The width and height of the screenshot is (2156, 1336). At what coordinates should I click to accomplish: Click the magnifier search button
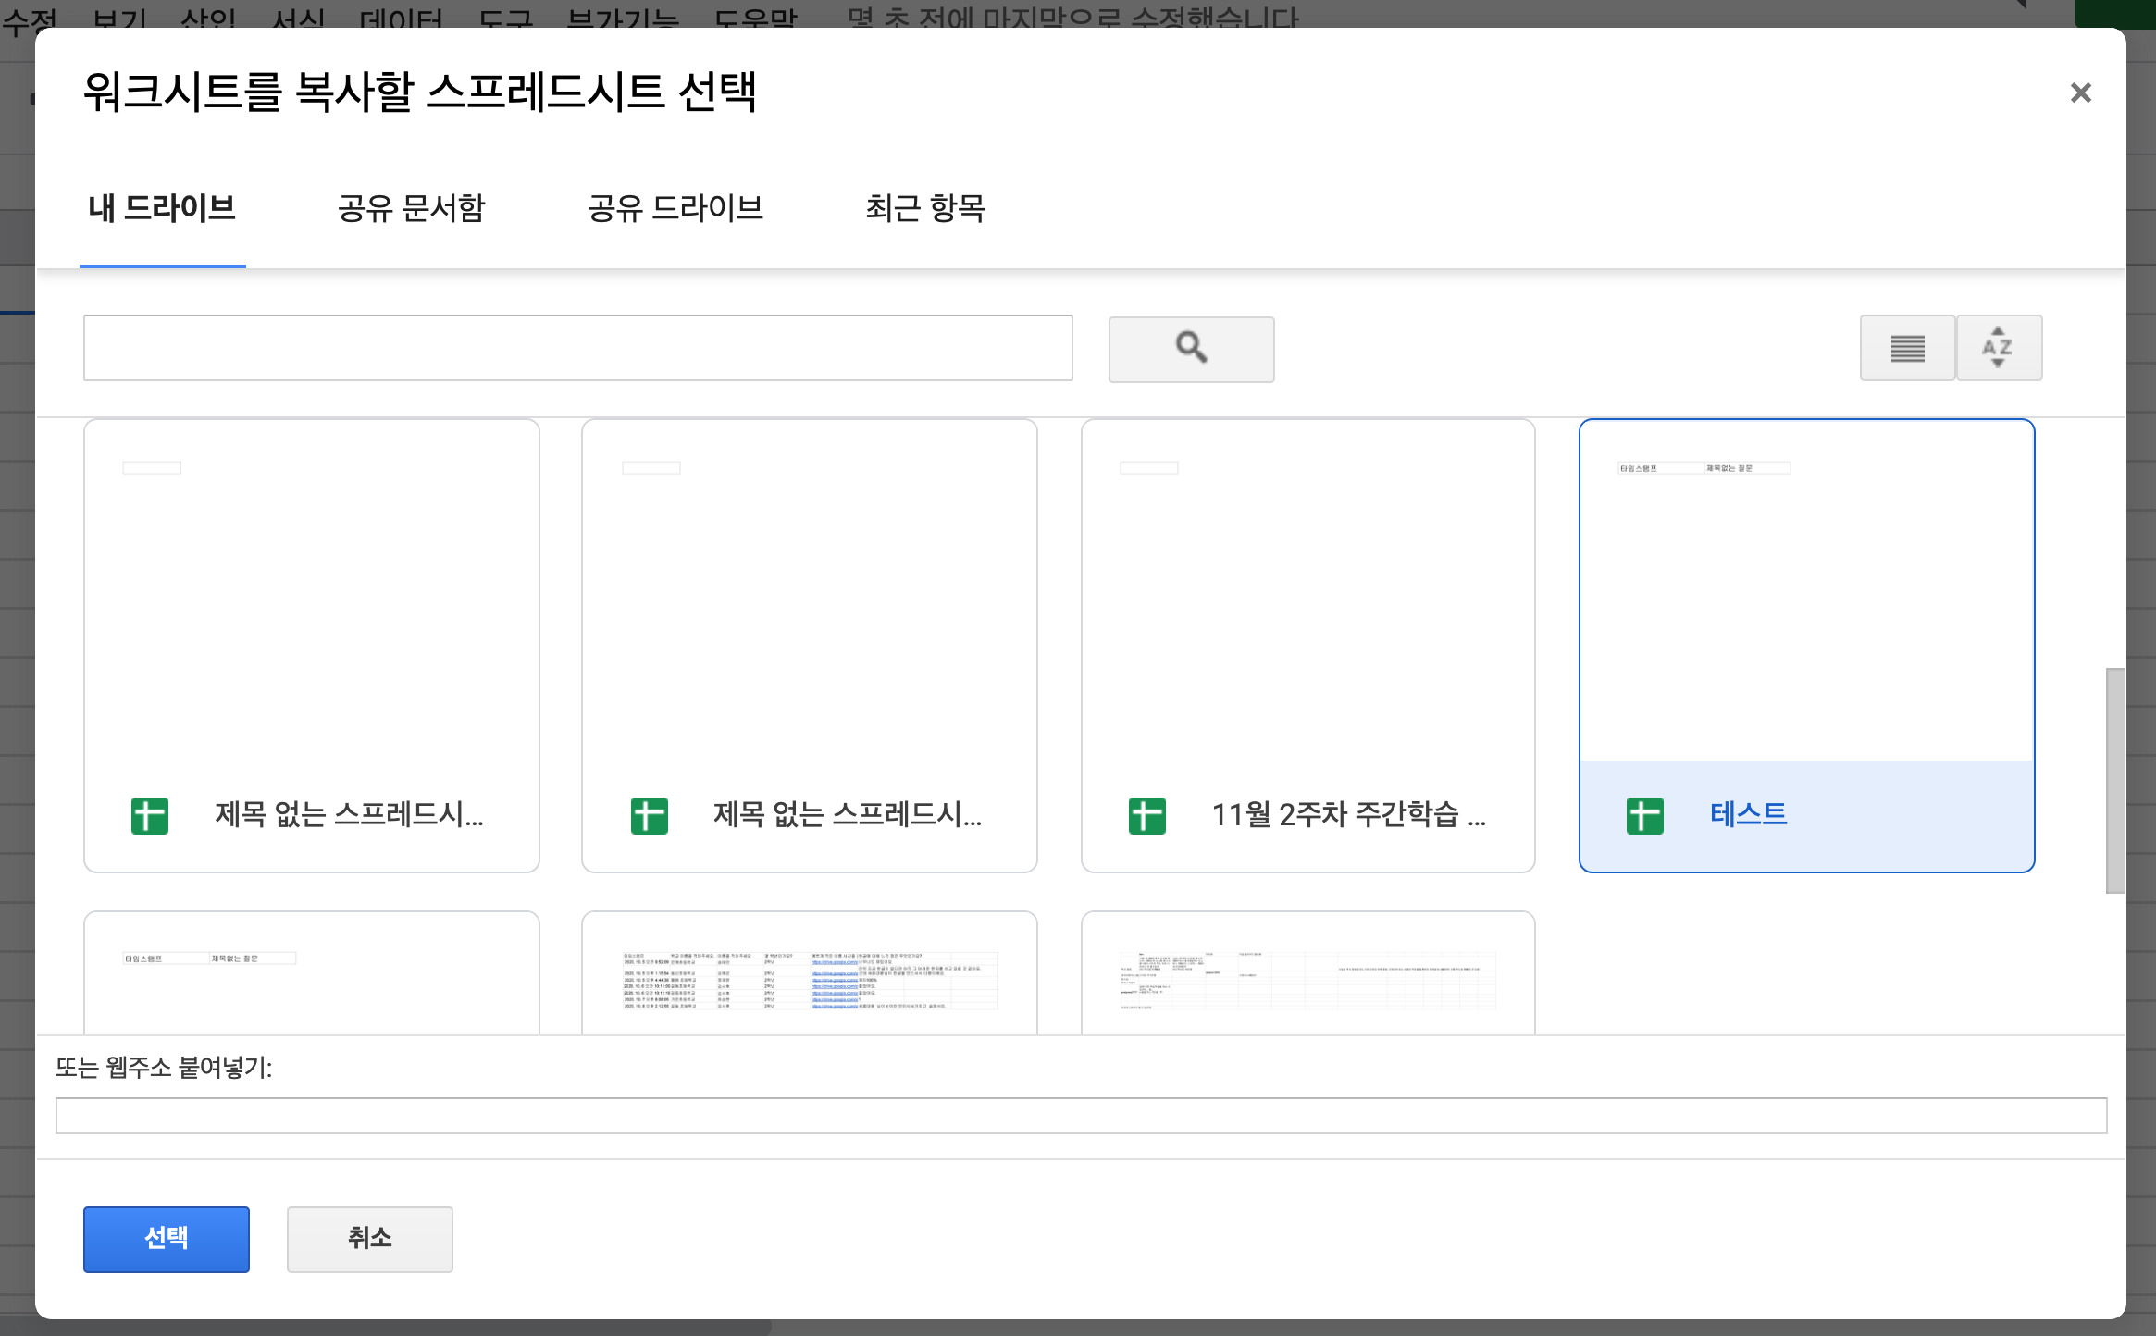[x=1191, y=349]
